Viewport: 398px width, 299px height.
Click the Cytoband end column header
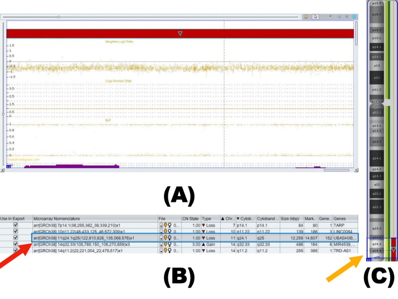pyautogui.click(x=268, y=218)
